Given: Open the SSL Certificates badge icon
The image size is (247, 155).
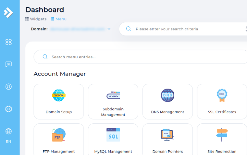Looking at the screenshot, I should click(222, 95).
